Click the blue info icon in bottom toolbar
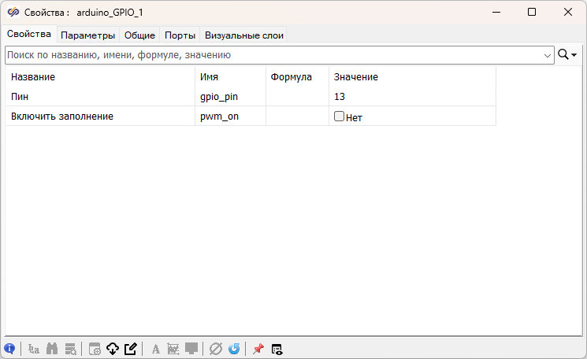The image size is (587, 359). point(9,349)
